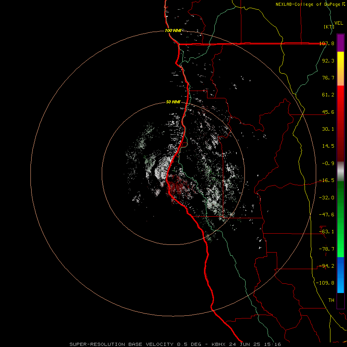Select the light blue segment near -109.8
Viewport: 347px width, 347px height.
click(340, 284)
